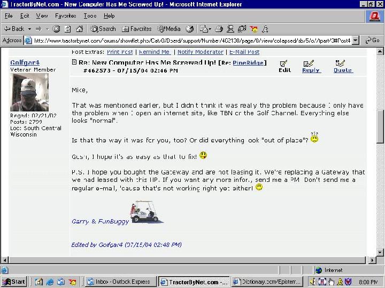Click the AIM running man toolbar icon
This screenshot has width=385, height=288.
point(265,29)
